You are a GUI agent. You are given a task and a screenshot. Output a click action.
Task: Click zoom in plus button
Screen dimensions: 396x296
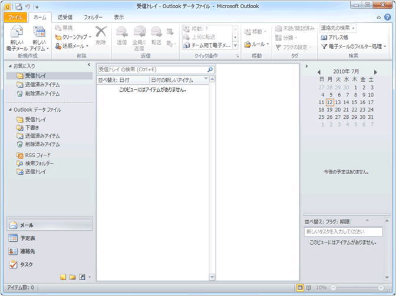click(381, 288)
